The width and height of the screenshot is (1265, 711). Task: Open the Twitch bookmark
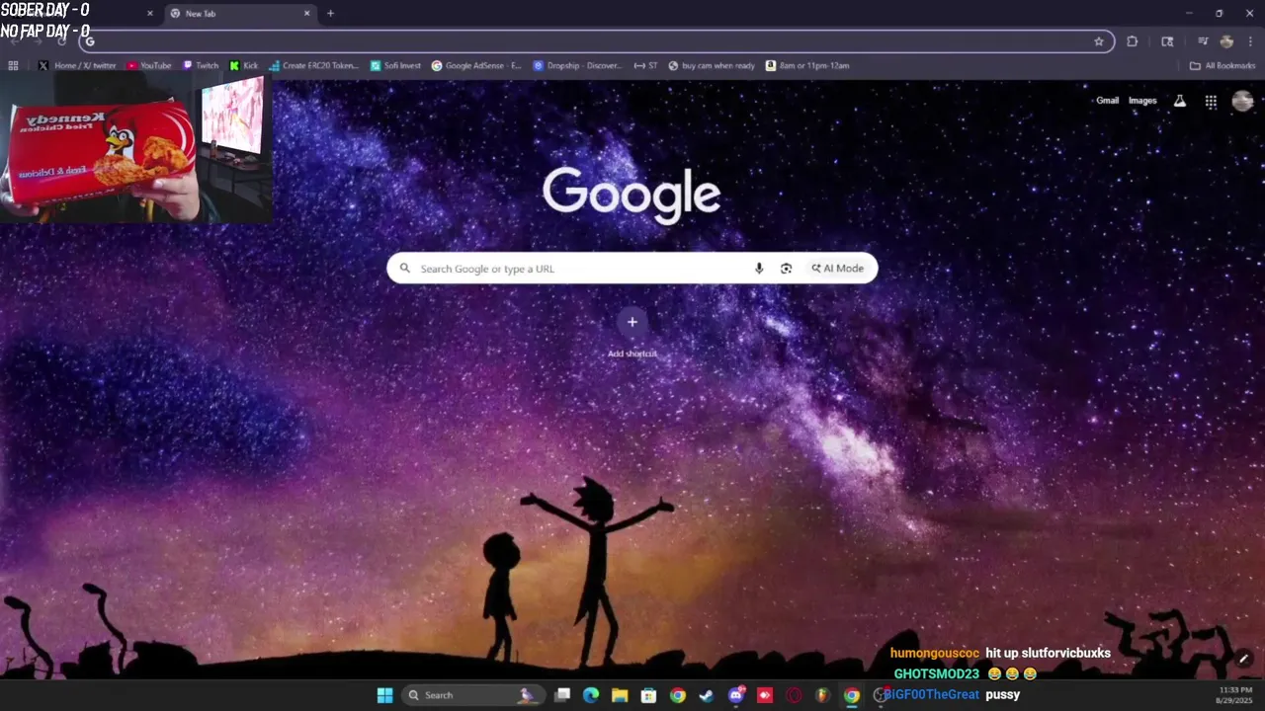coord(201,65)
